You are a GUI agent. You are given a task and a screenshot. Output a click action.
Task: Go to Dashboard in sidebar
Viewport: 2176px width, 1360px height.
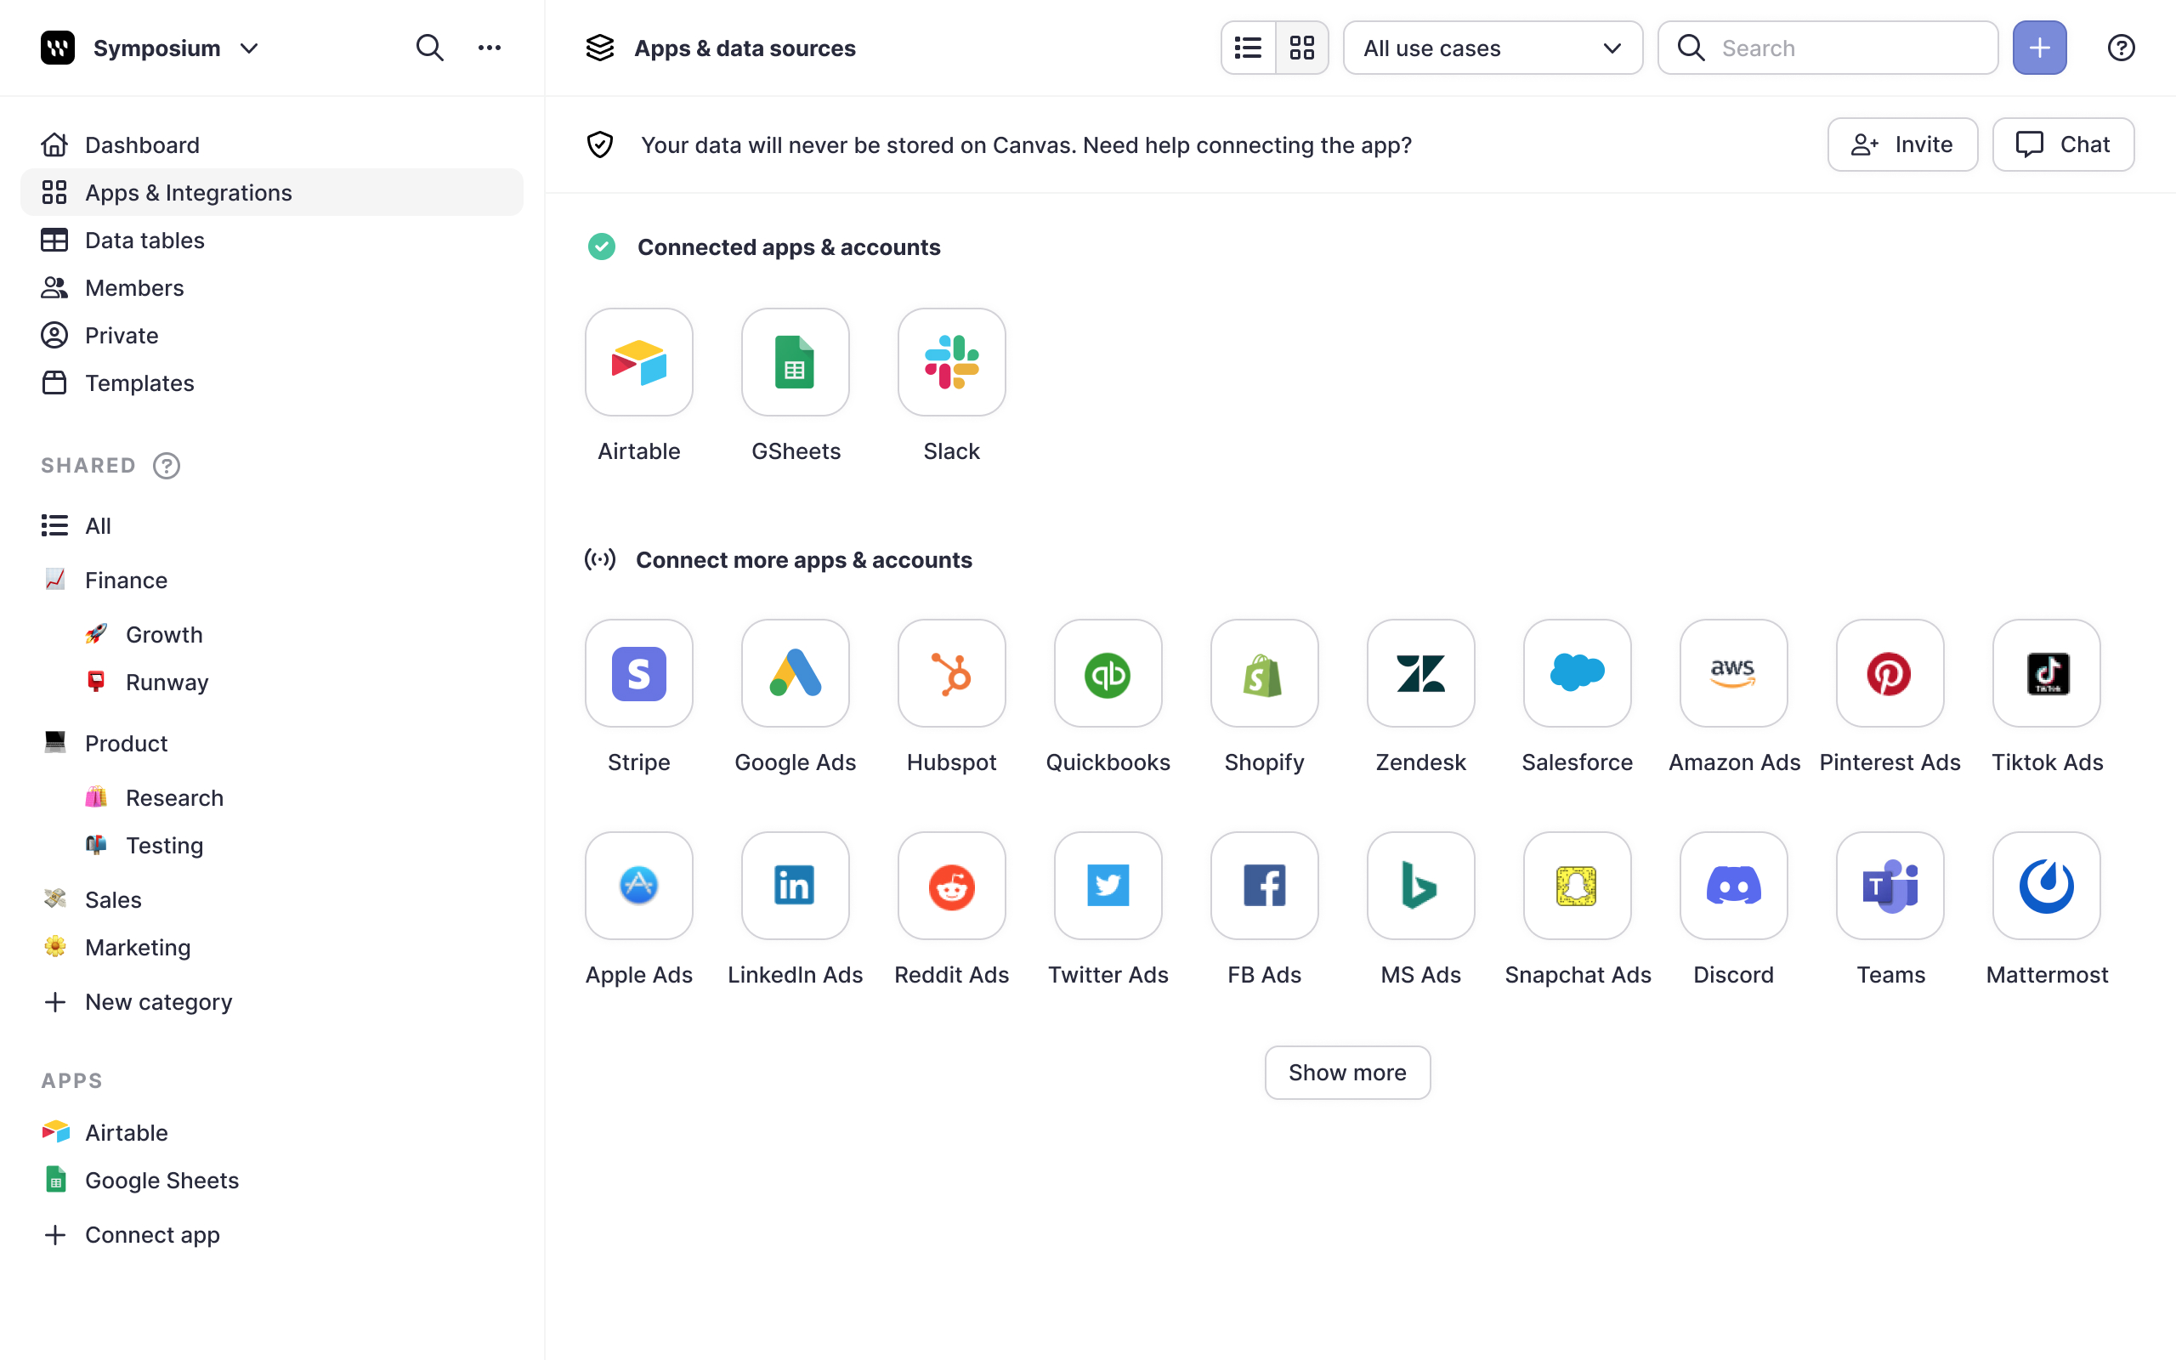point(271,144)
